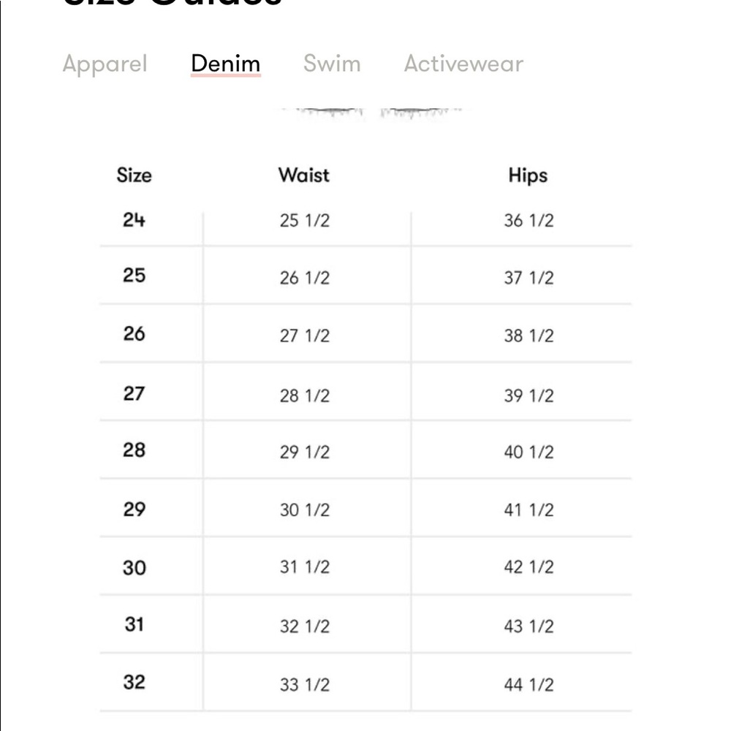The height and width of the screenshot is (731, 731).
Task: Click the Size column header
Action: (134, 175)
